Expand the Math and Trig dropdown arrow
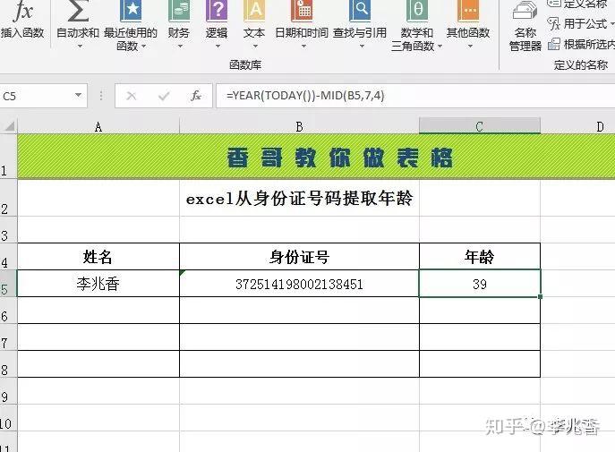 coord(440,47)
